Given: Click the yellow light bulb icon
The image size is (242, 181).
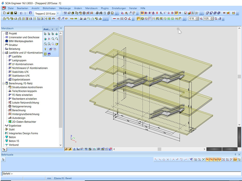Looking at the screenshot, I should (x=45, y=49).
